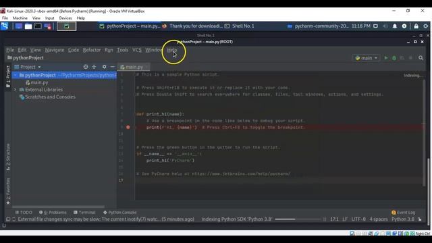Click the padlock read-only icon in status bar

[x=420, y=219]
